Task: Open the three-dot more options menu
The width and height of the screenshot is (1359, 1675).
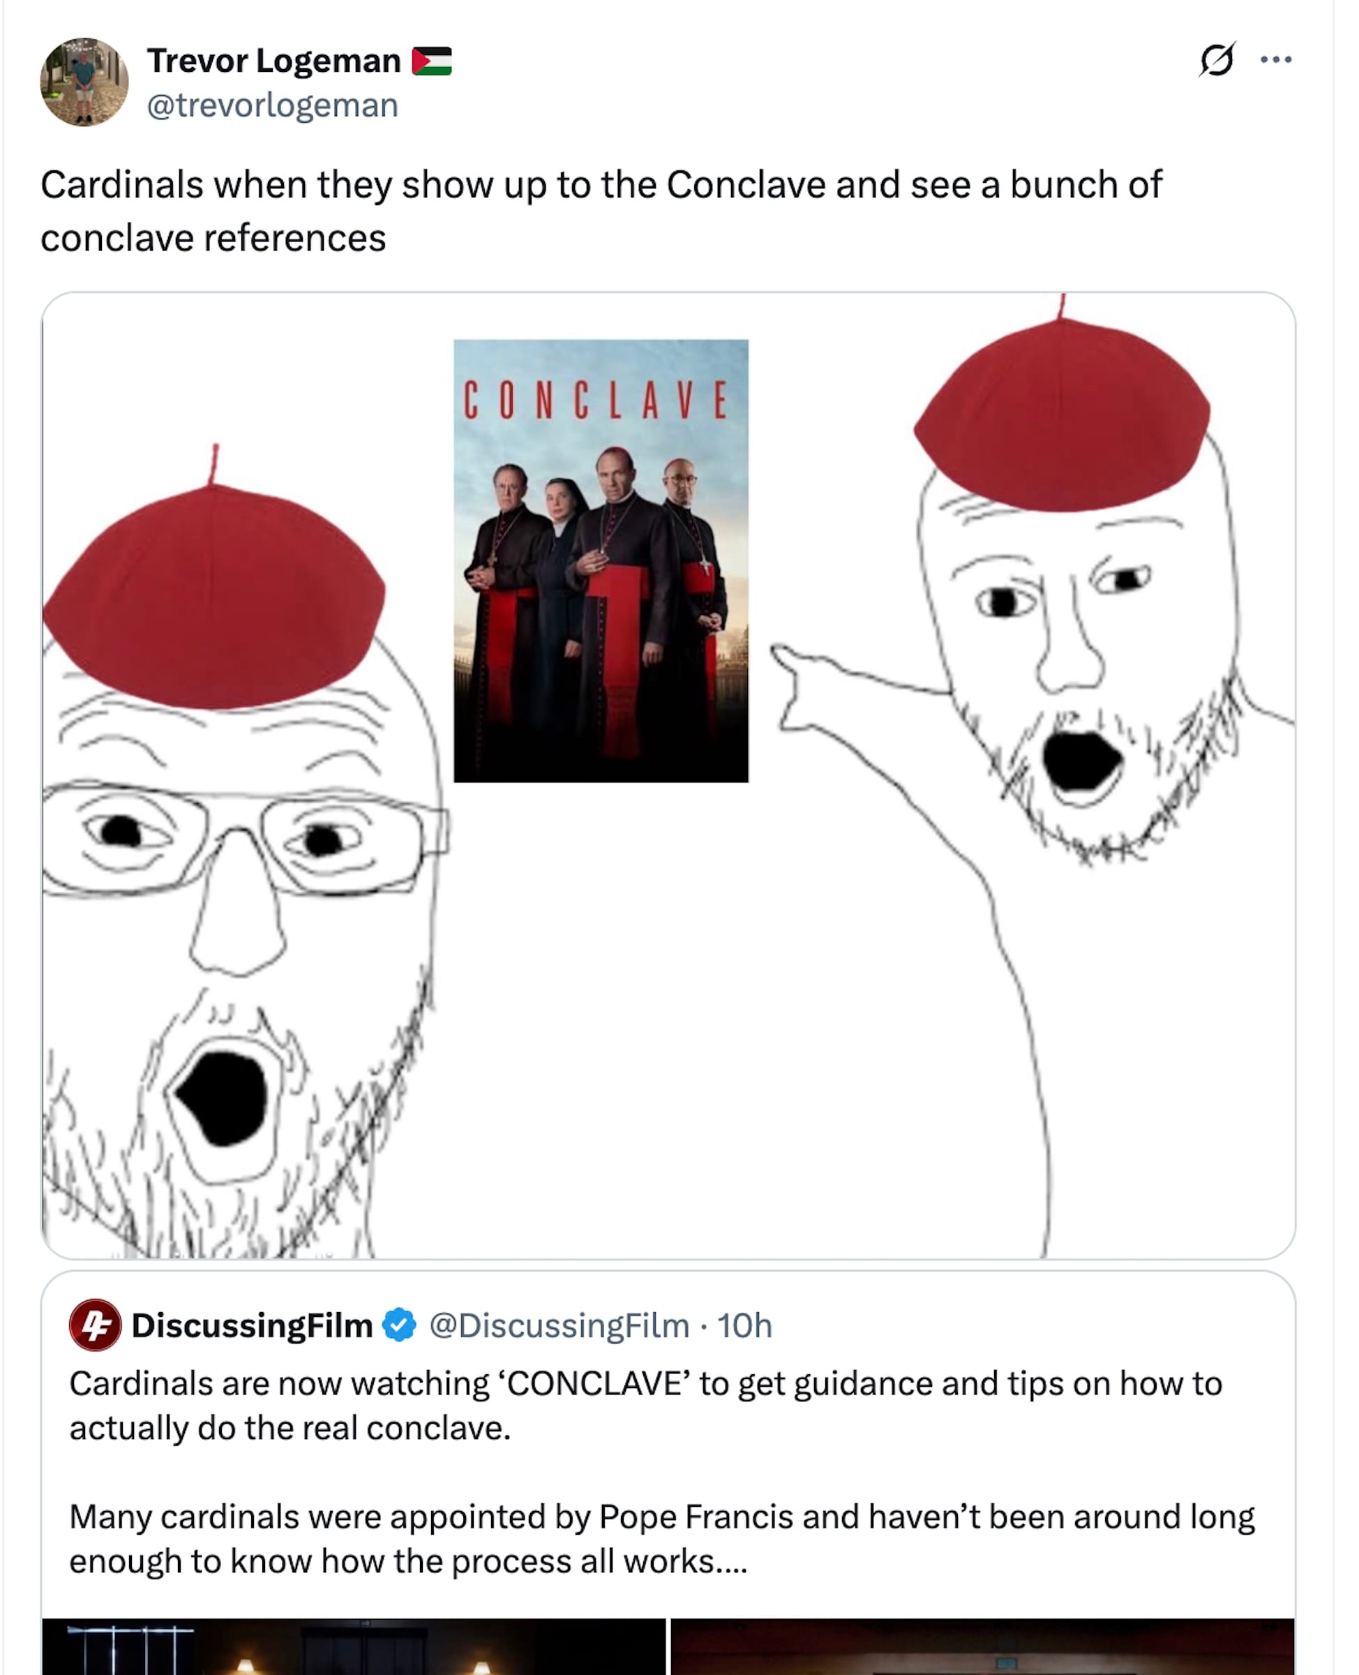Action: (x=1276, y=59)
